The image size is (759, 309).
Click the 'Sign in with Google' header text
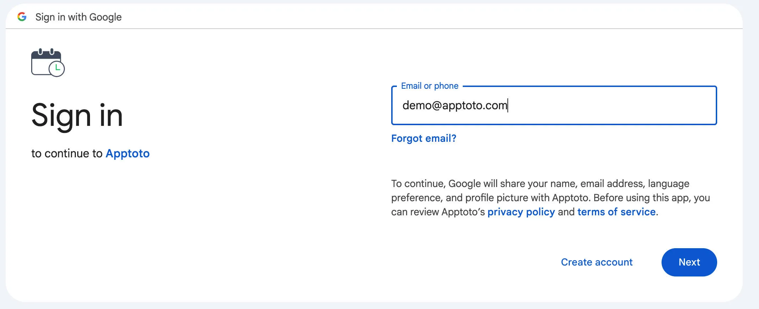pos(78,17)
